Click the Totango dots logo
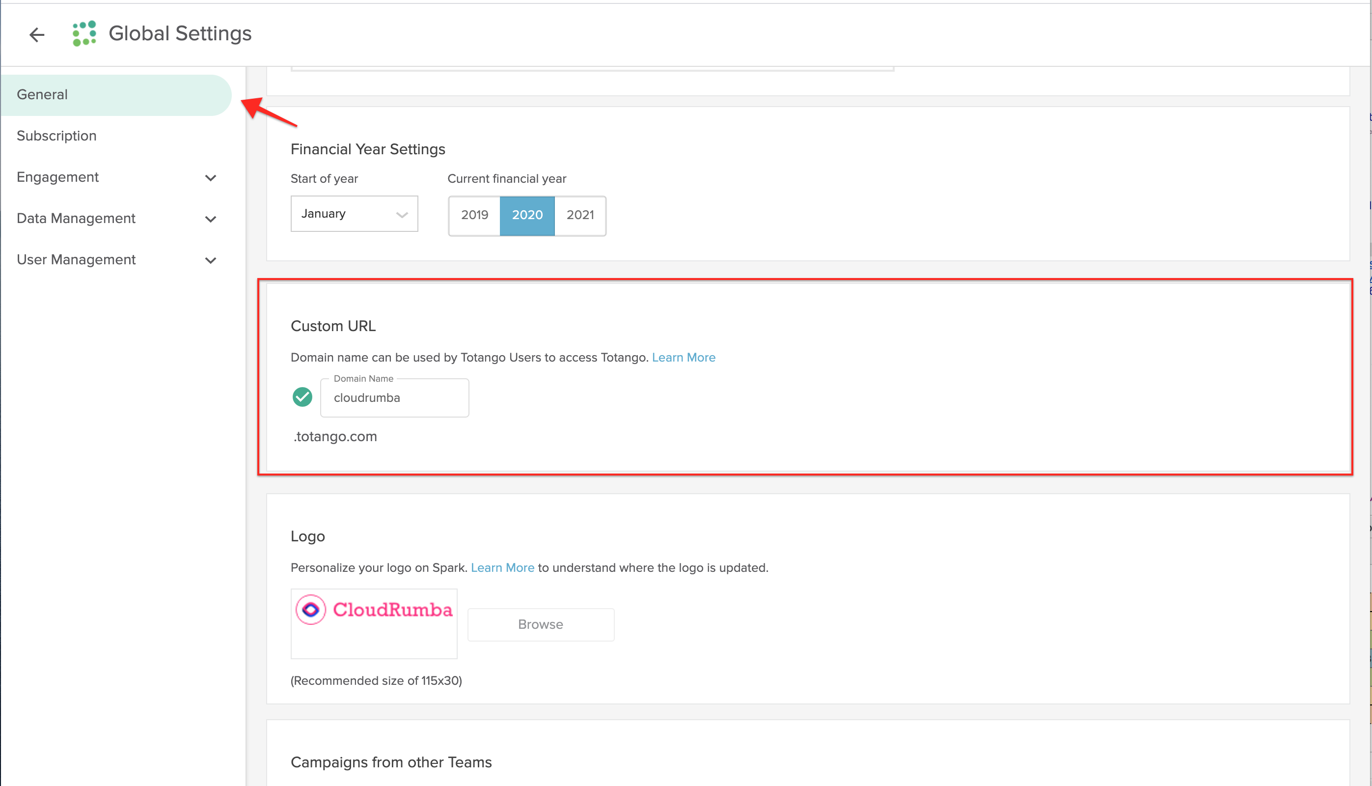Screen dimensions: 1372x786 pos(84,33)
